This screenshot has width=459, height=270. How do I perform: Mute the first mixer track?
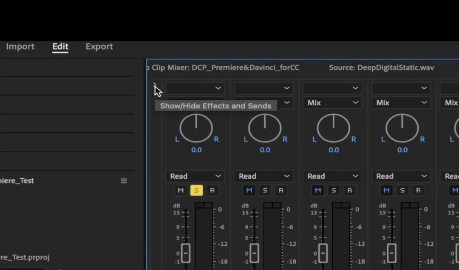[x=180, y=190]
